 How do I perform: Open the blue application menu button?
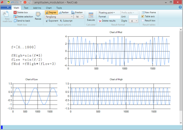[6, 7]
